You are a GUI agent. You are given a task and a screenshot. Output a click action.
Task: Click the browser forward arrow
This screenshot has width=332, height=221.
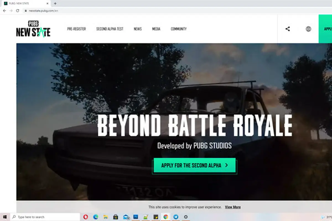(x=11, y=10)
